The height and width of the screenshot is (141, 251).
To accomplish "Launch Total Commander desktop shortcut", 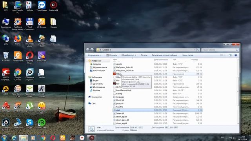I will 30,24.
